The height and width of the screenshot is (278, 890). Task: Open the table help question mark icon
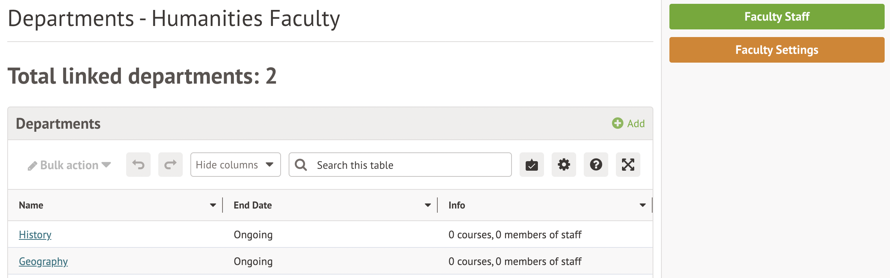point(596,165)
